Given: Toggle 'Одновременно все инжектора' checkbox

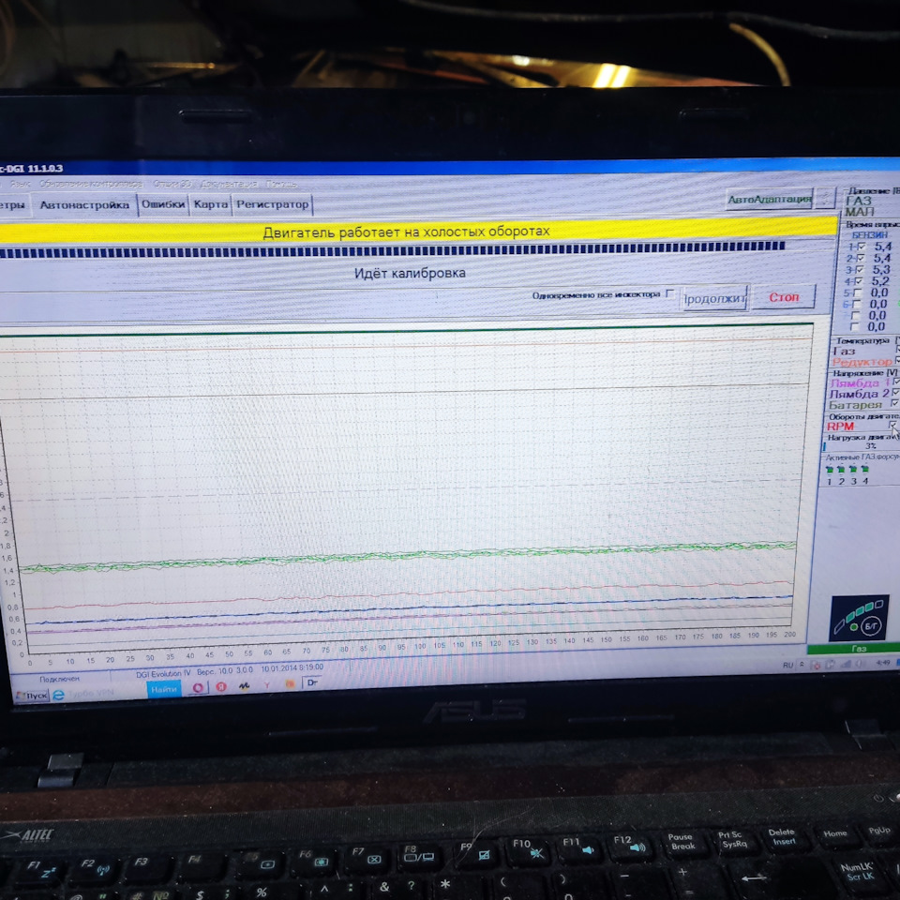Looking at the screenshot, I should pyautogui.click(x=669, y=293).
